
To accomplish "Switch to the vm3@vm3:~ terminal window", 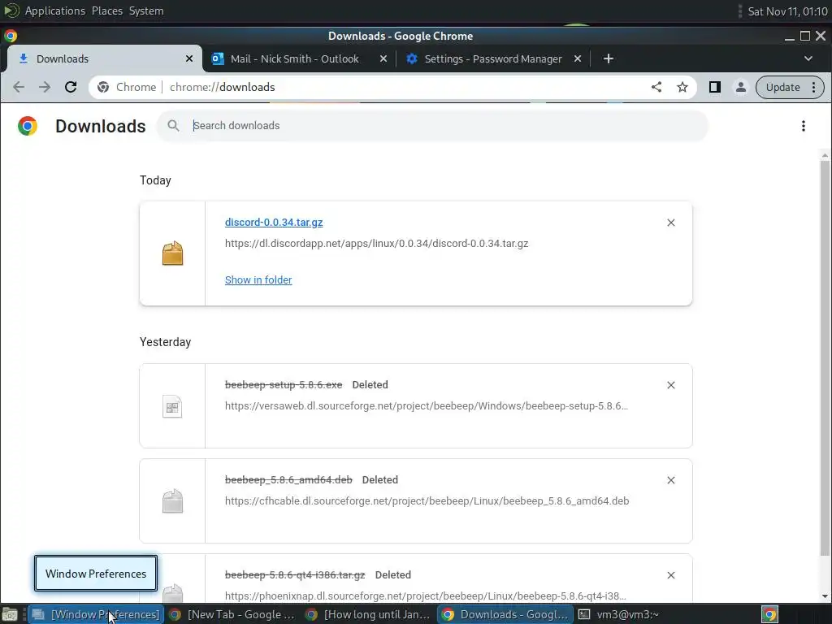I will pos(618,614).
